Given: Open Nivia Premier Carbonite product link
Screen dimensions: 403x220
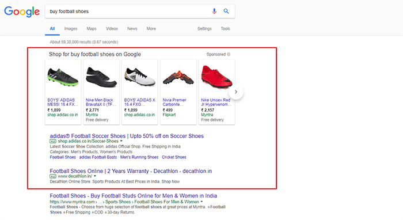Looking at the screenshot, I should tap(174, 102).
